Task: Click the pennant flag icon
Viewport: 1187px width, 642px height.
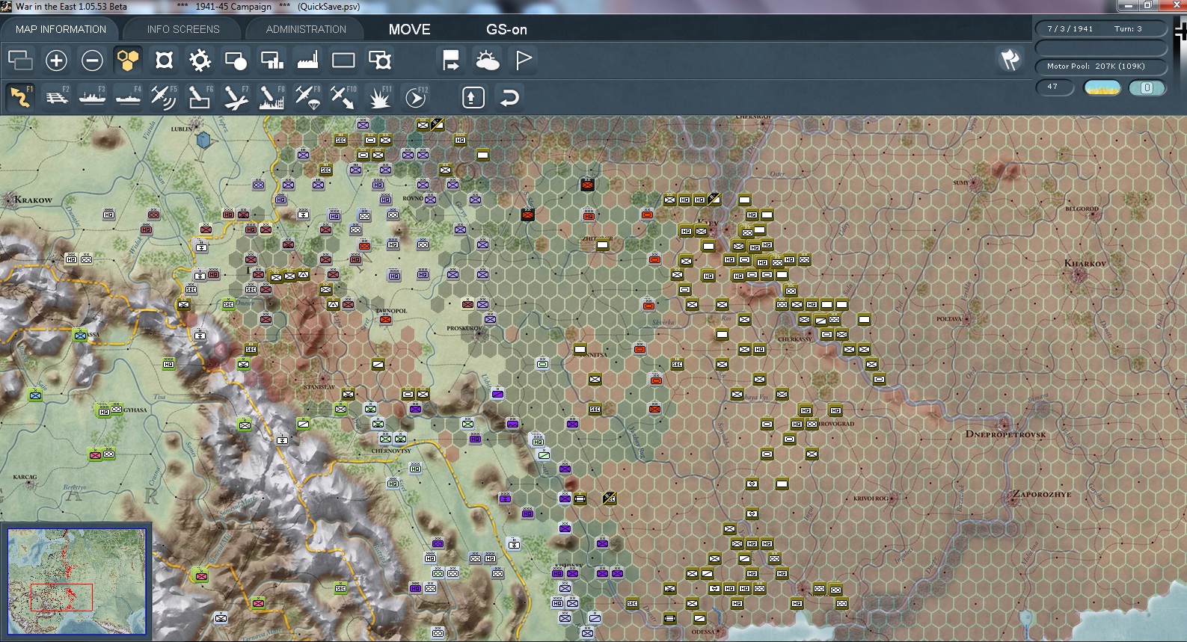Action: click(523, 60)
